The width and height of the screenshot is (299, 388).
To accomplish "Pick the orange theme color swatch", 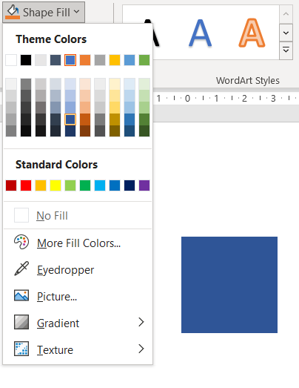I will (85, 60).
